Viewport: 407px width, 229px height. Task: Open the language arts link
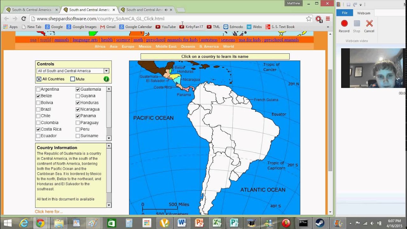[x=85, y=40]
